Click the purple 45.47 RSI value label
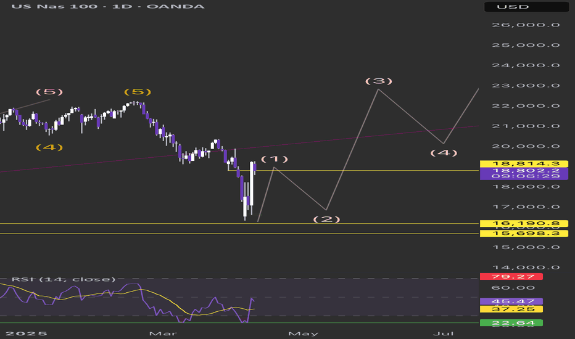 click(x=511, y=301)
